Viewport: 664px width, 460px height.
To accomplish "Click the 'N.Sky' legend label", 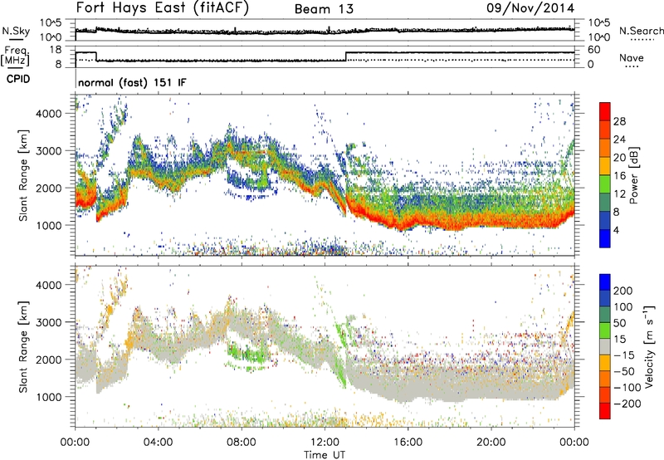I will point(16,31).
